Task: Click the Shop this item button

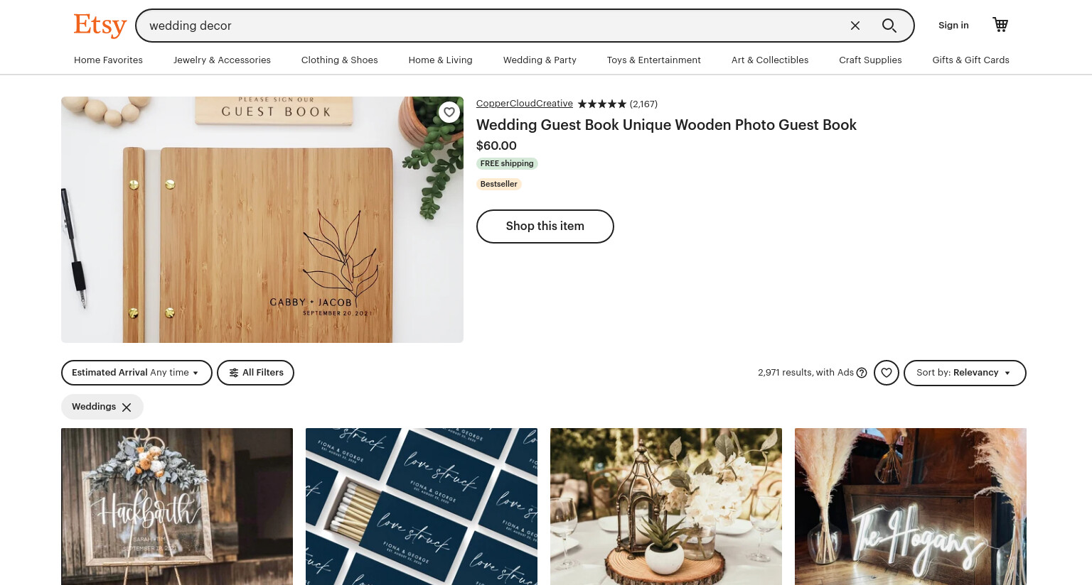Action: click(x=545, y=226)
